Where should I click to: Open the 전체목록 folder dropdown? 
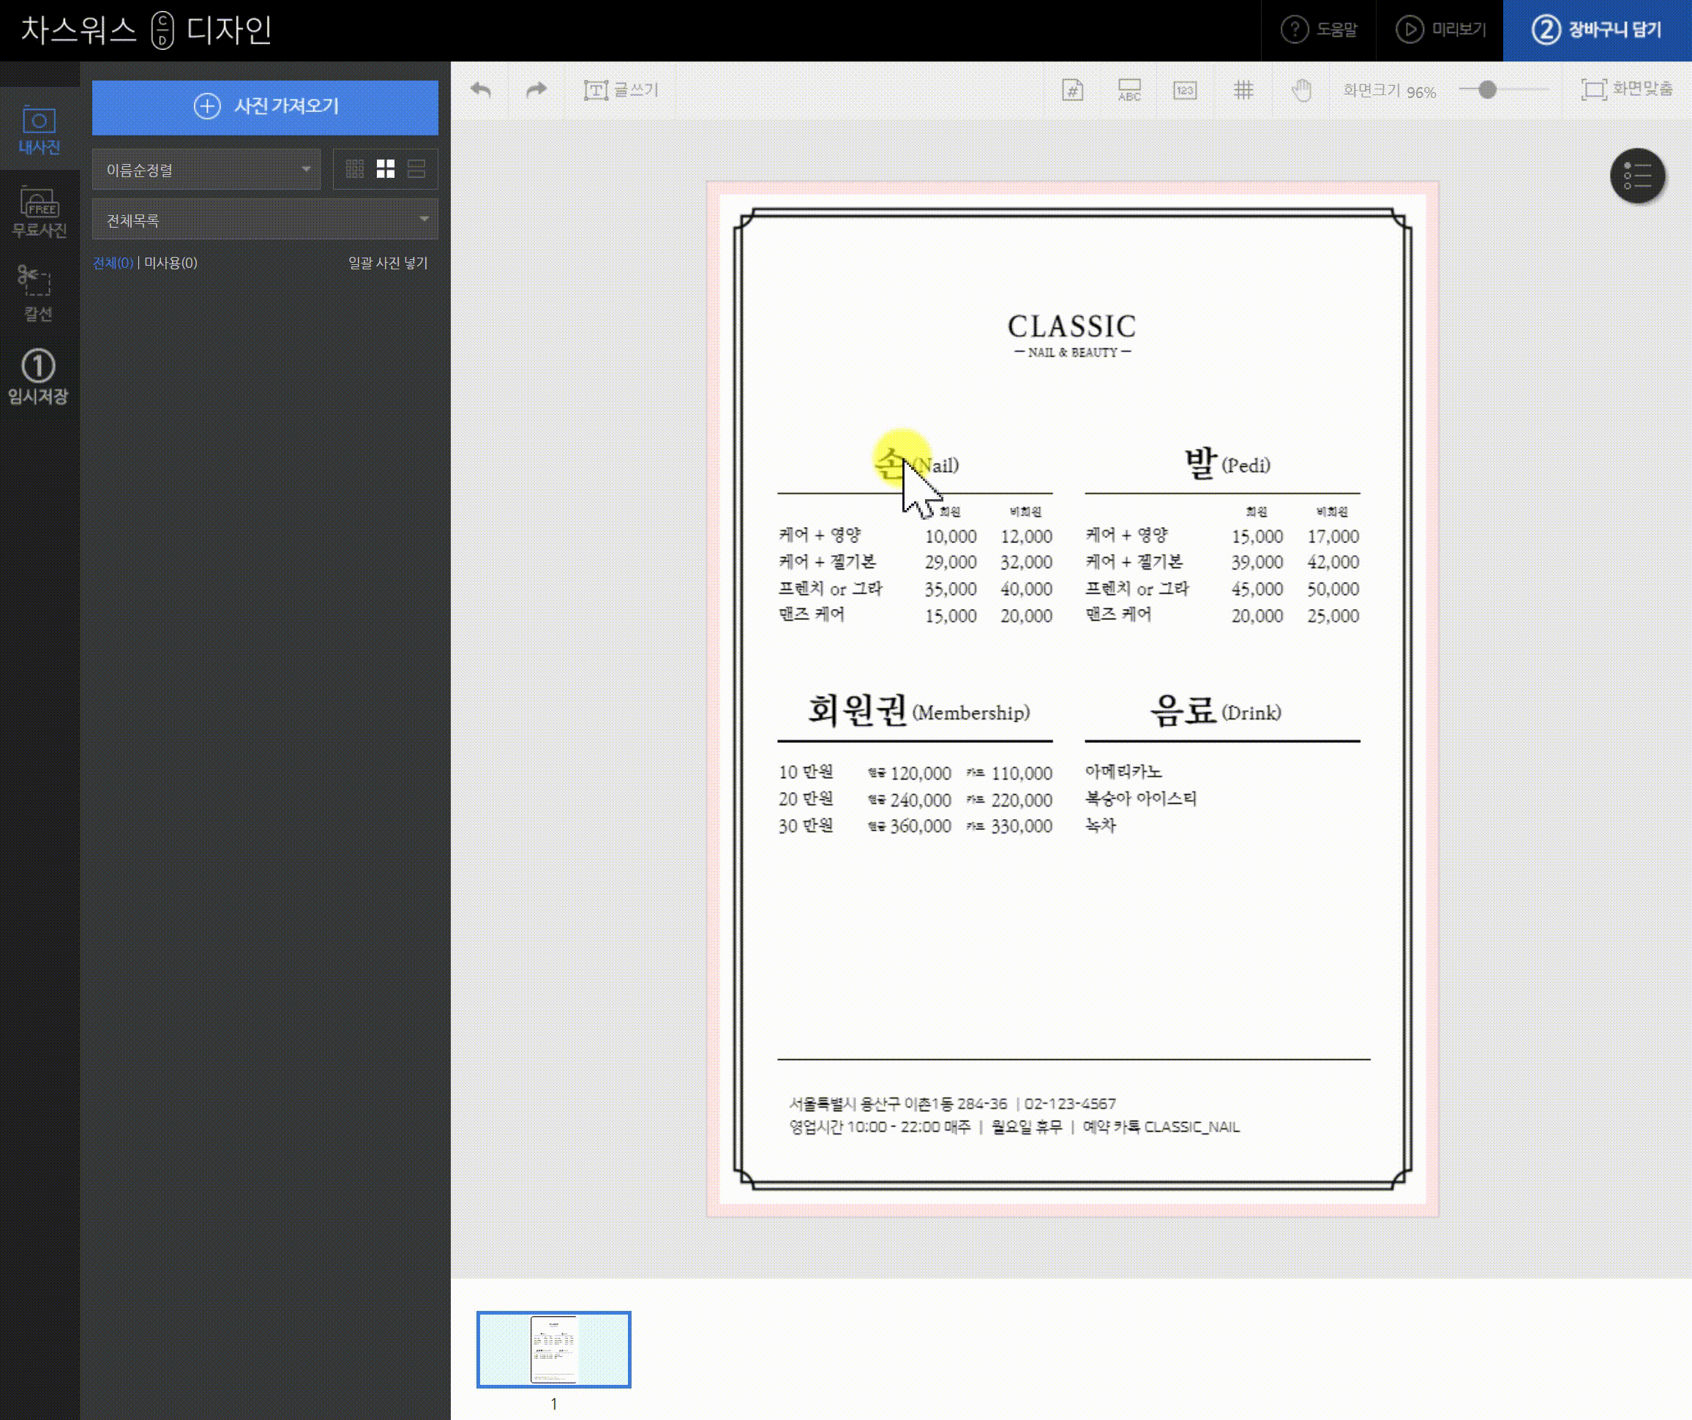click(x=265, y=219)
